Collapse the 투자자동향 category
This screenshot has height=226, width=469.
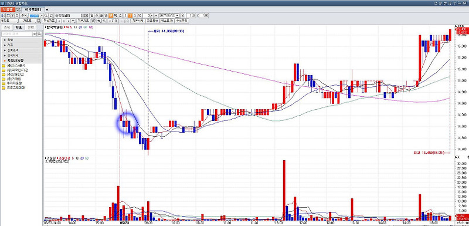click(x=21, y=60)
